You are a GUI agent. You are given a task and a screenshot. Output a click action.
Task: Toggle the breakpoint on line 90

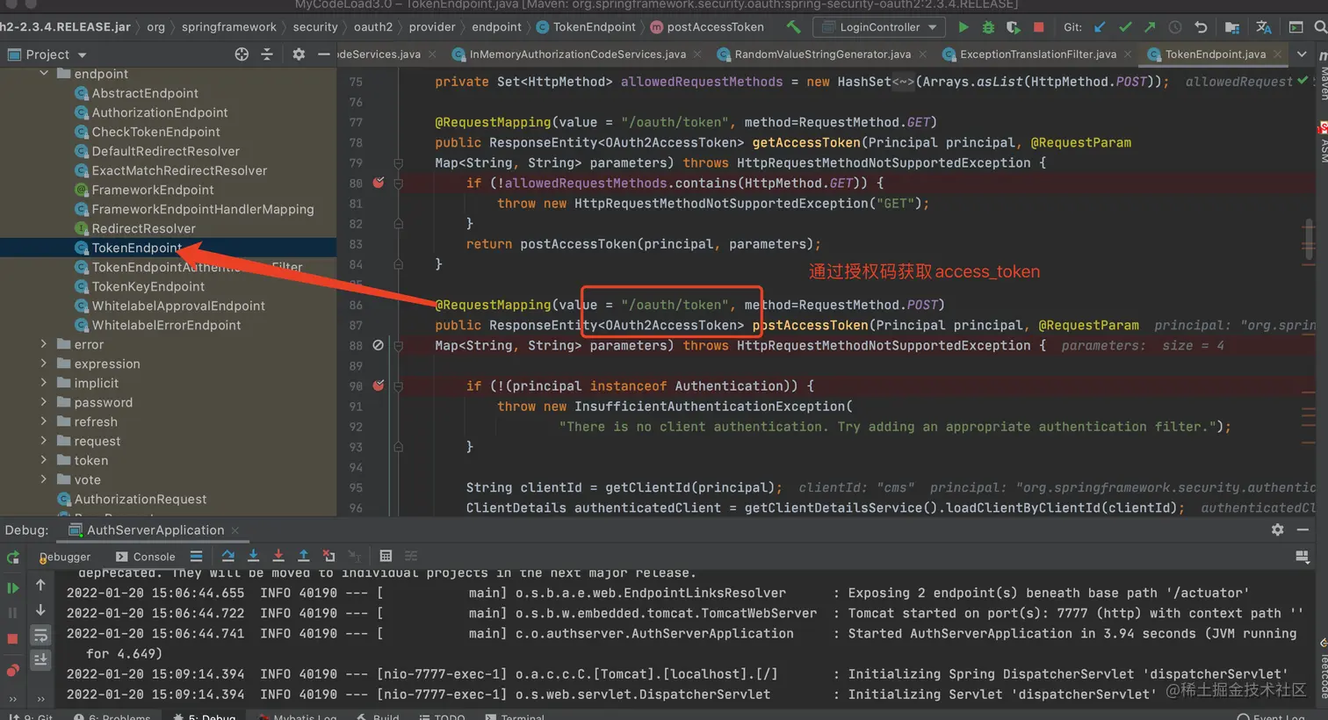pyautogui.click(x=379, y=385)
